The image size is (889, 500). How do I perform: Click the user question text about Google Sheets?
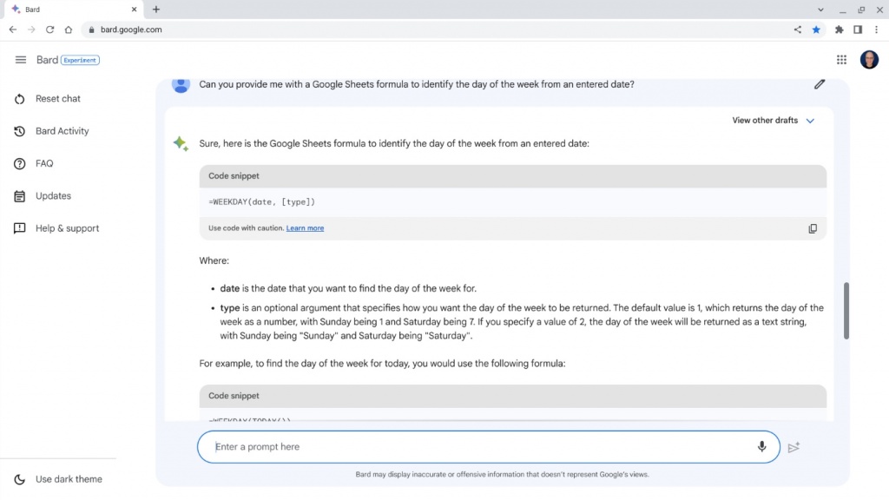point(417,84)
